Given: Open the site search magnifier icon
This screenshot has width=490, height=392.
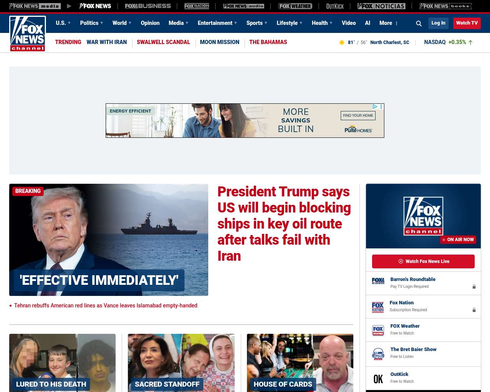Looking at the screenshot, I should pos(419,23).
